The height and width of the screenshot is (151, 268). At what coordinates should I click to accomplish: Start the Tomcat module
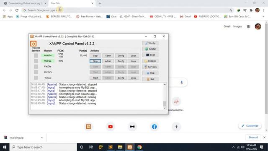coord(95,78)
